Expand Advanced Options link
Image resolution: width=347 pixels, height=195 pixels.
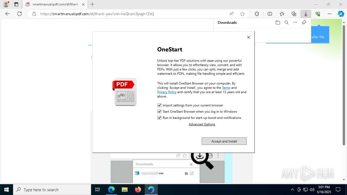pos(202,124)
